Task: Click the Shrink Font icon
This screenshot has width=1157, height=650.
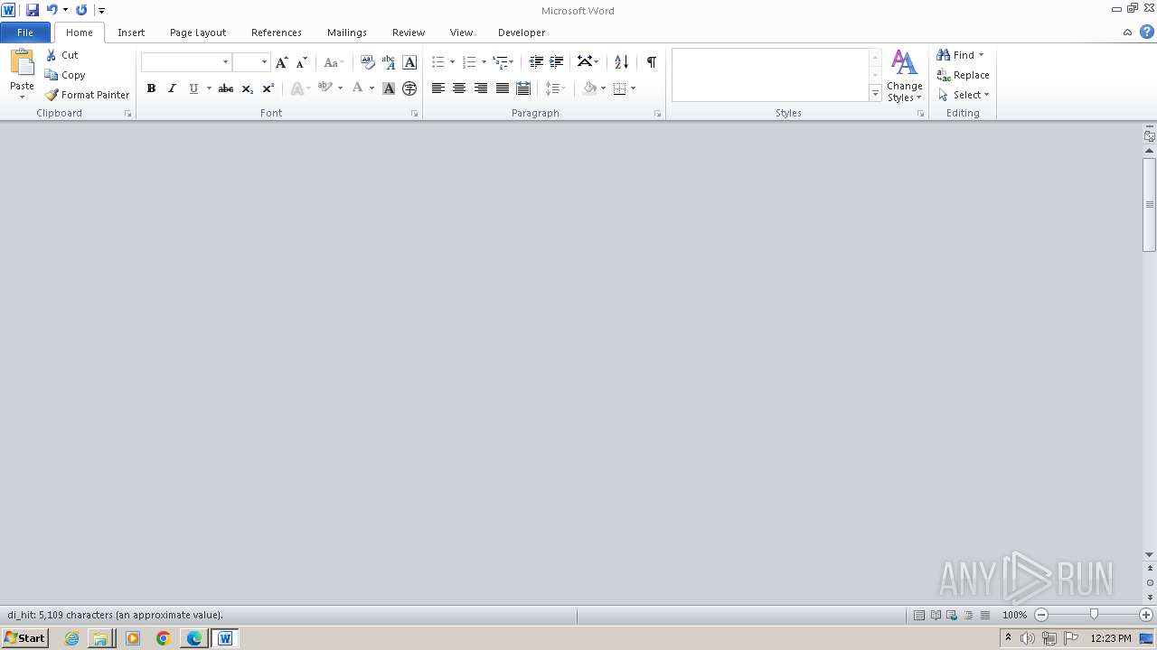Action: [302, 62]
